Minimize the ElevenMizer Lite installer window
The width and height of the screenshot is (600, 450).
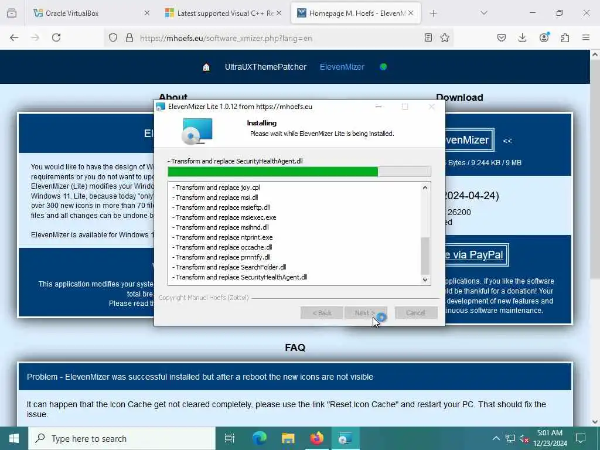point(379,107)
